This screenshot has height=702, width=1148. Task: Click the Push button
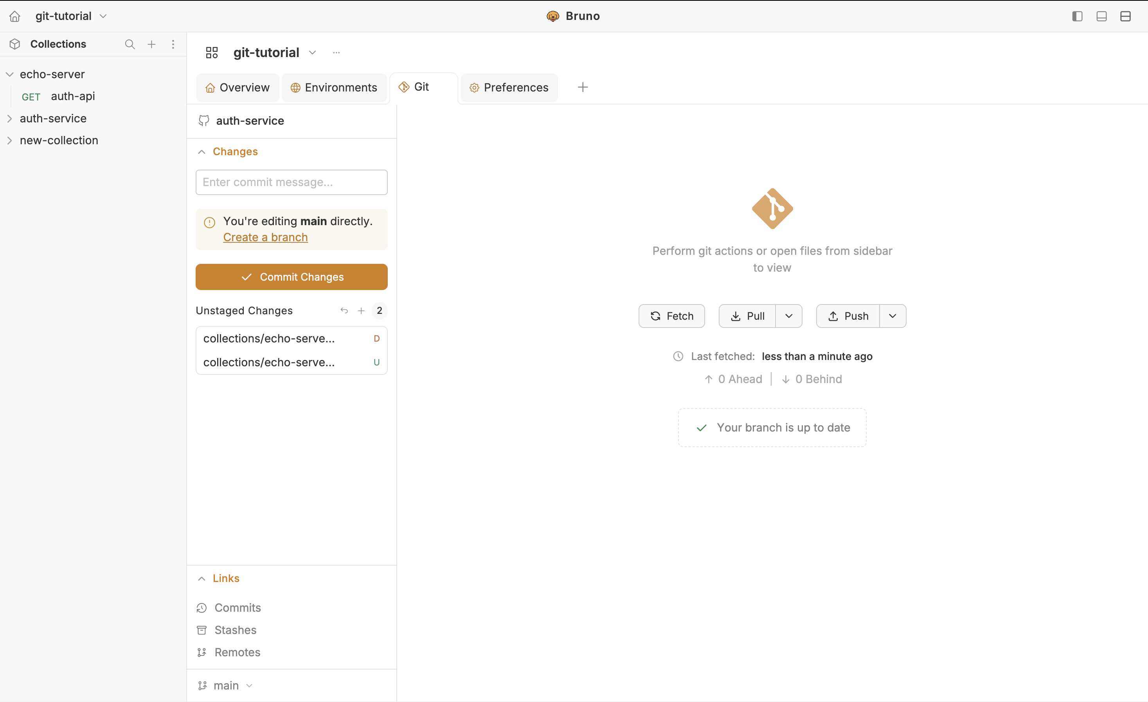(848, 316)
